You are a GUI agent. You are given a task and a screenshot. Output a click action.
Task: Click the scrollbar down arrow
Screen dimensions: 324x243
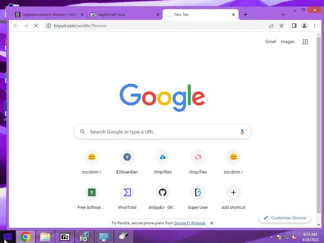[x=319, y=225]
